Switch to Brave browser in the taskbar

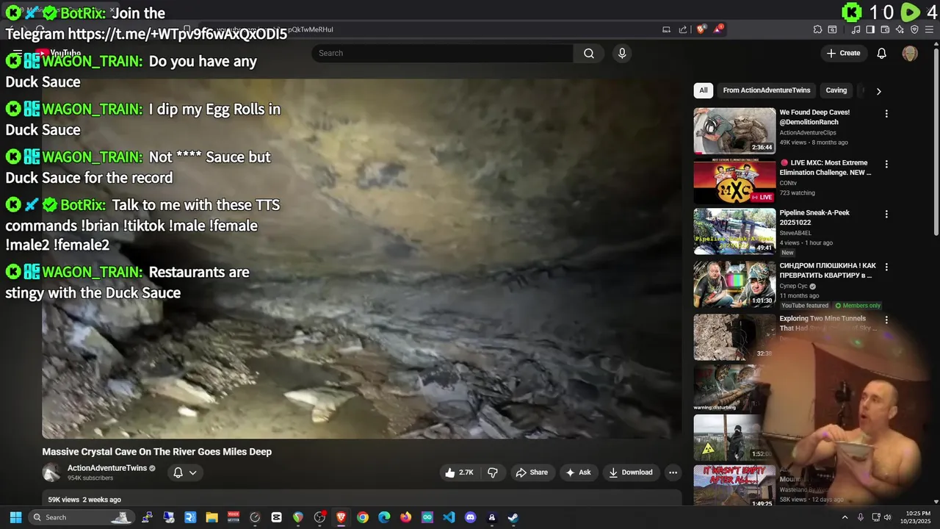(341, 517)
